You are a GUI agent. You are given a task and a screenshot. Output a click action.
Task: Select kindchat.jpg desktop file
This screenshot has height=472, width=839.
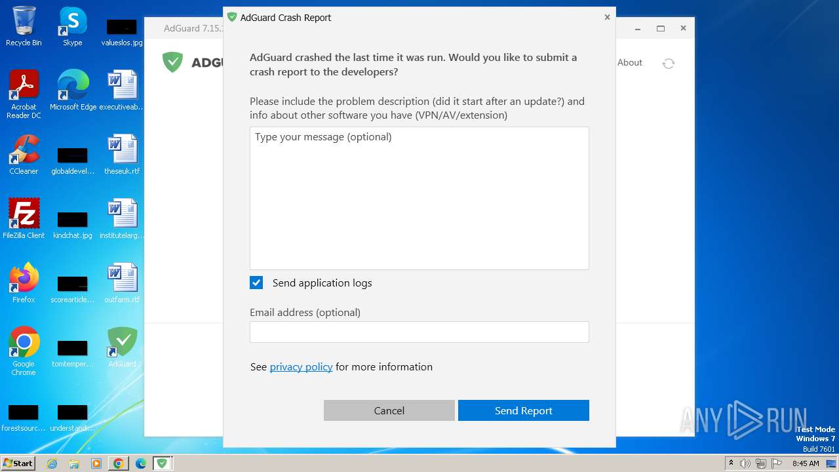click(73, 224)
